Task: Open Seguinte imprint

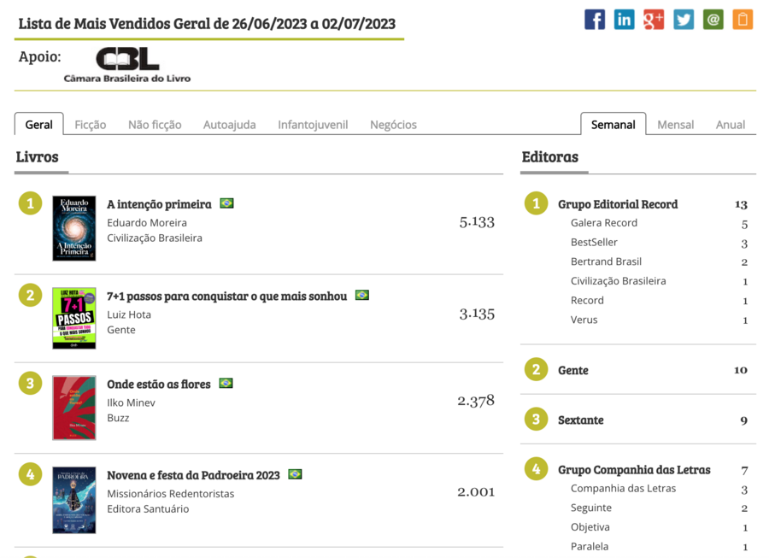Action: click(x=591, y=508)
